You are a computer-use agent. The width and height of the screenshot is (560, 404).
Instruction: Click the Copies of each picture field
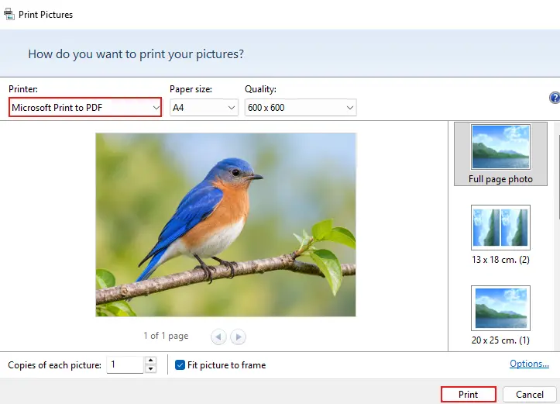(x=125, y=364)
